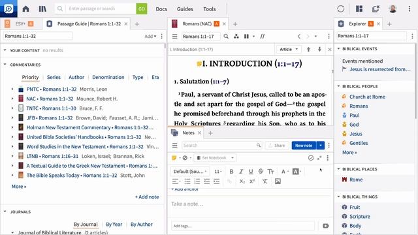Open the Tools menu

(x=210, y=8)
